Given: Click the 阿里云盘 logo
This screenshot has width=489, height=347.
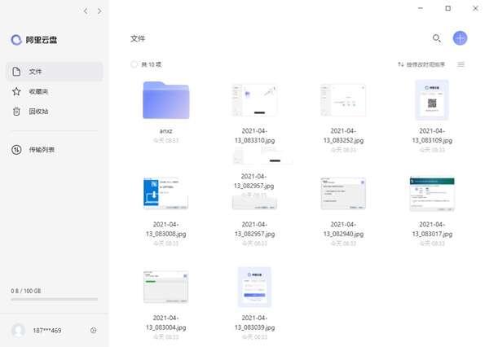Looking at the screenshot, I should click(x=34, y=39).
